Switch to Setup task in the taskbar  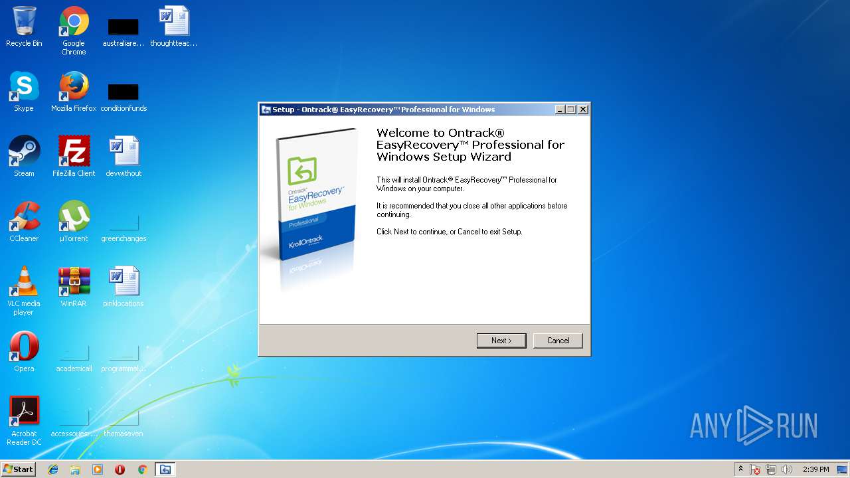(165, 469)
